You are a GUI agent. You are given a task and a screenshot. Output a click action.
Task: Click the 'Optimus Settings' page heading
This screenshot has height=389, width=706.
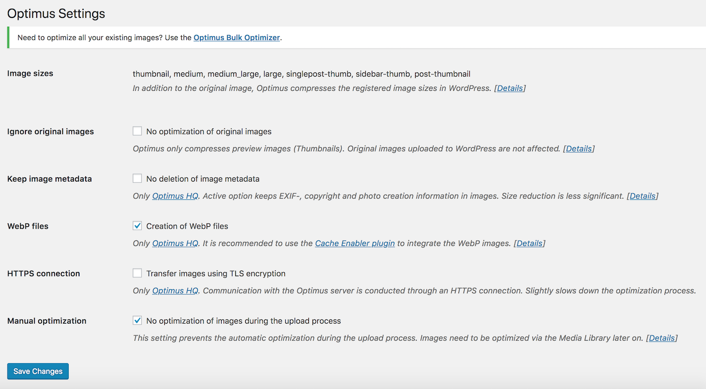(x=56, y=14)
